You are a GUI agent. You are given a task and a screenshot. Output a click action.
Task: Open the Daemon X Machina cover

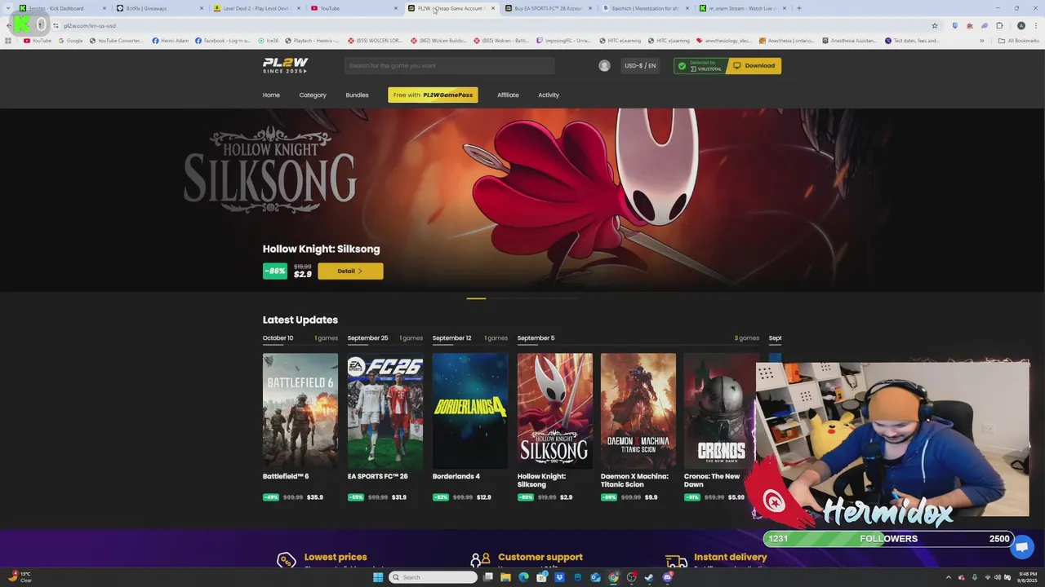point(638,411)
